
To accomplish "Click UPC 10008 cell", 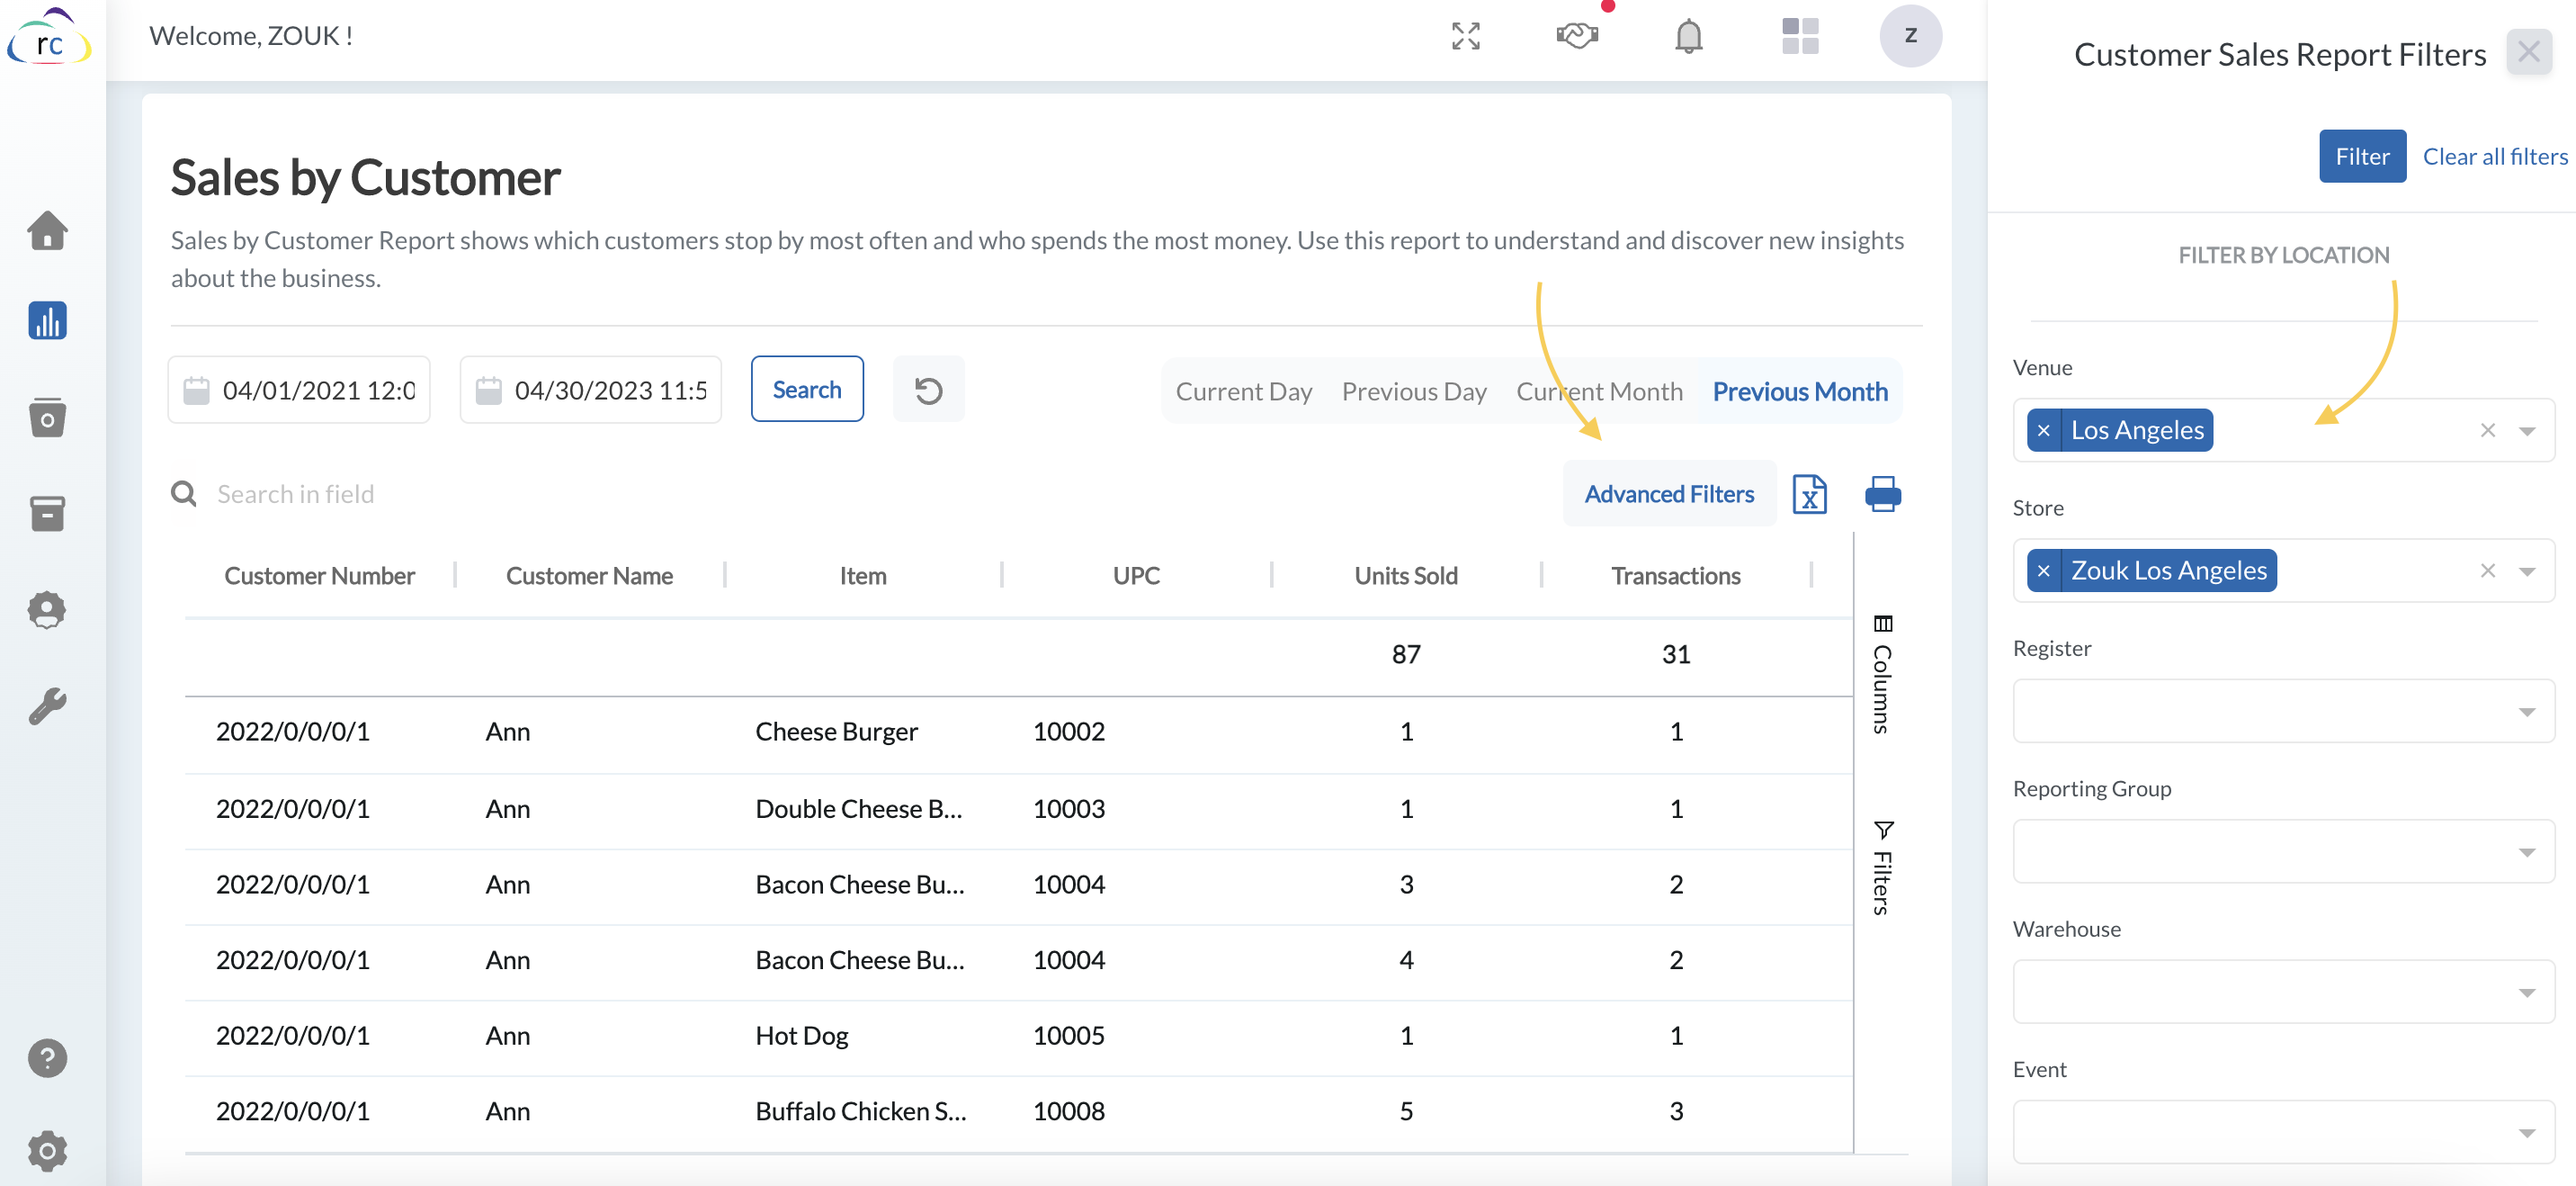I will pyautogui.click(x=1068, y=1111).
